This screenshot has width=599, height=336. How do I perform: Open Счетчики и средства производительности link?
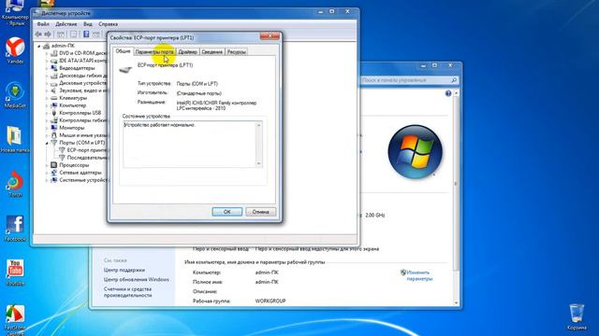(x=127, y=292)
